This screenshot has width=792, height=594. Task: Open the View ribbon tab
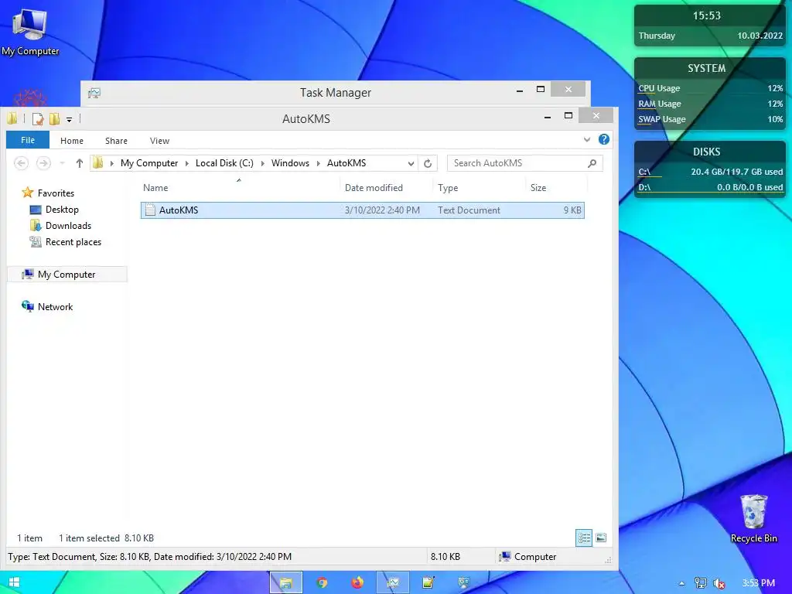[x=159, y=141]
